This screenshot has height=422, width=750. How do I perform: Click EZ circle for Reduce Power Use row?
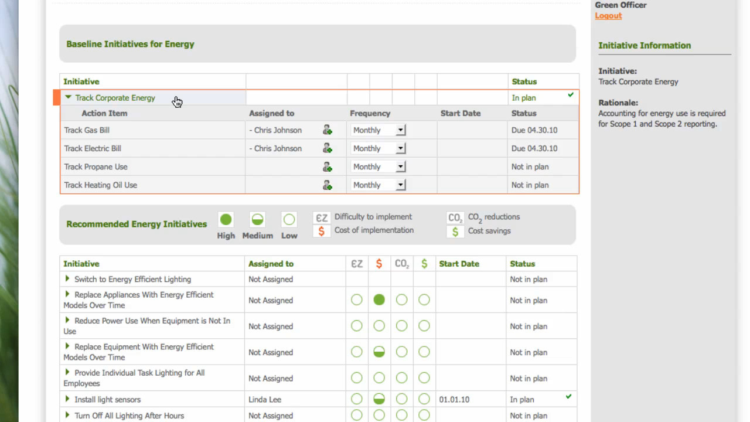click(x=357, y=326)
